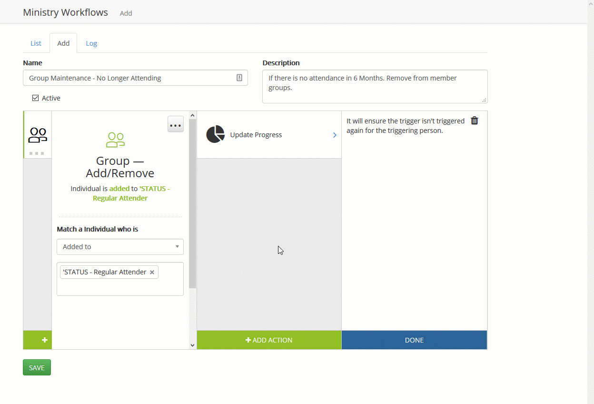Expand Update Progress action chevron

click(x=335, y=135)
